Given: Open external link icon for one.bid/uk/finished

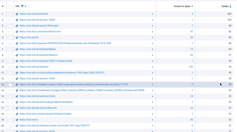Looking at the screenshot, I should point(17,14).
